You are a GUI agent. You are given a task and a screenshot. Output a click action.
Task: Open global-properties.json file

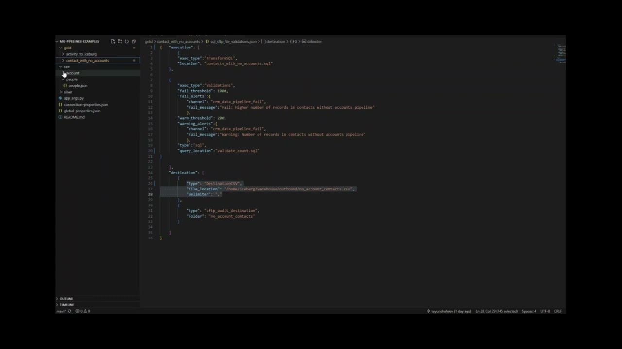pyautogui.click(x=82, y=111)
